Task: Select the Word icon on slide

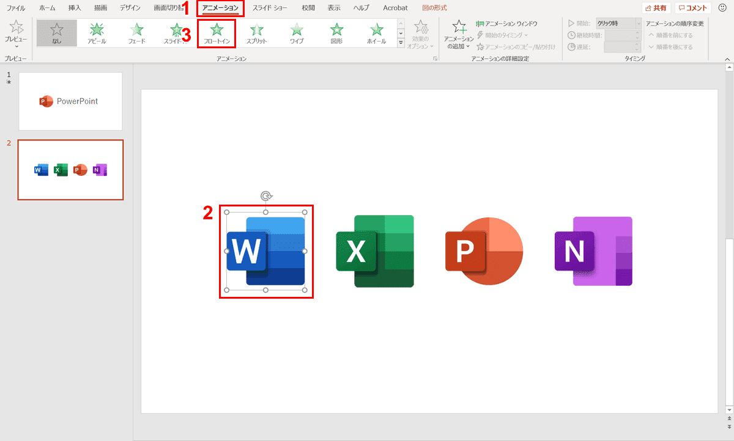Action: coord(265,251)
